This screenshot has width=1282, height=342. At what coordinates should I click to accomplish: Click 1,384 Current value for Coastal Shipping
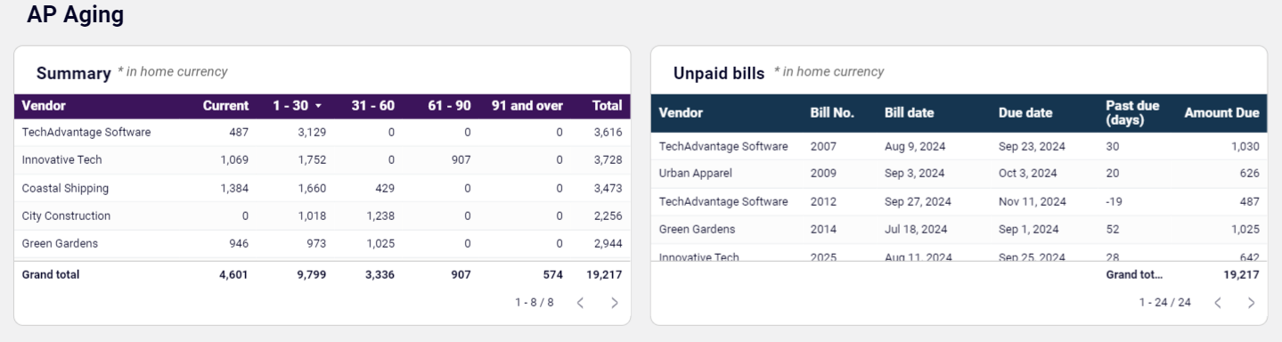click(233, 189)
